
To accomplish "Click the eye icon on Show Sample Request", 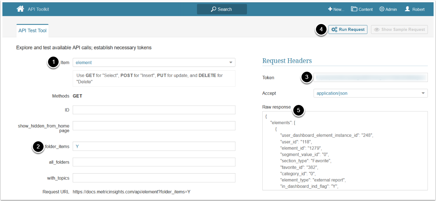I will click(x=377, y=29).
